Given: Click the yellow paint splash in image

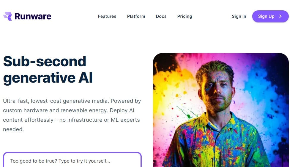Looking at the screenshot, I should [x=169, y=88].
